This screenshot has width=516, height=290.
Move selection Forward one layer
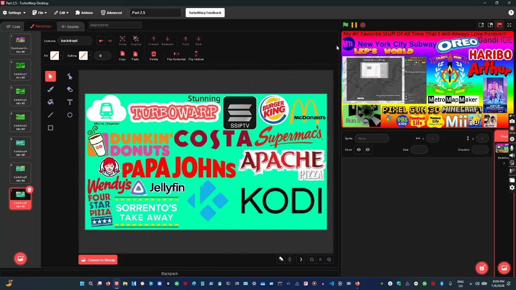(x=154, y=40)
